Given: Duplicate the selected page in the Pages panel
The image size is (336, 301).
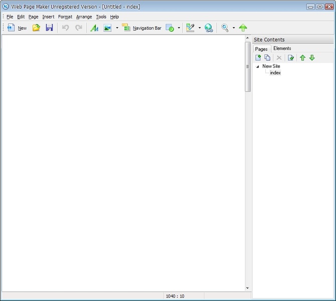Looking at the screenshot, I should pos(267,58).
